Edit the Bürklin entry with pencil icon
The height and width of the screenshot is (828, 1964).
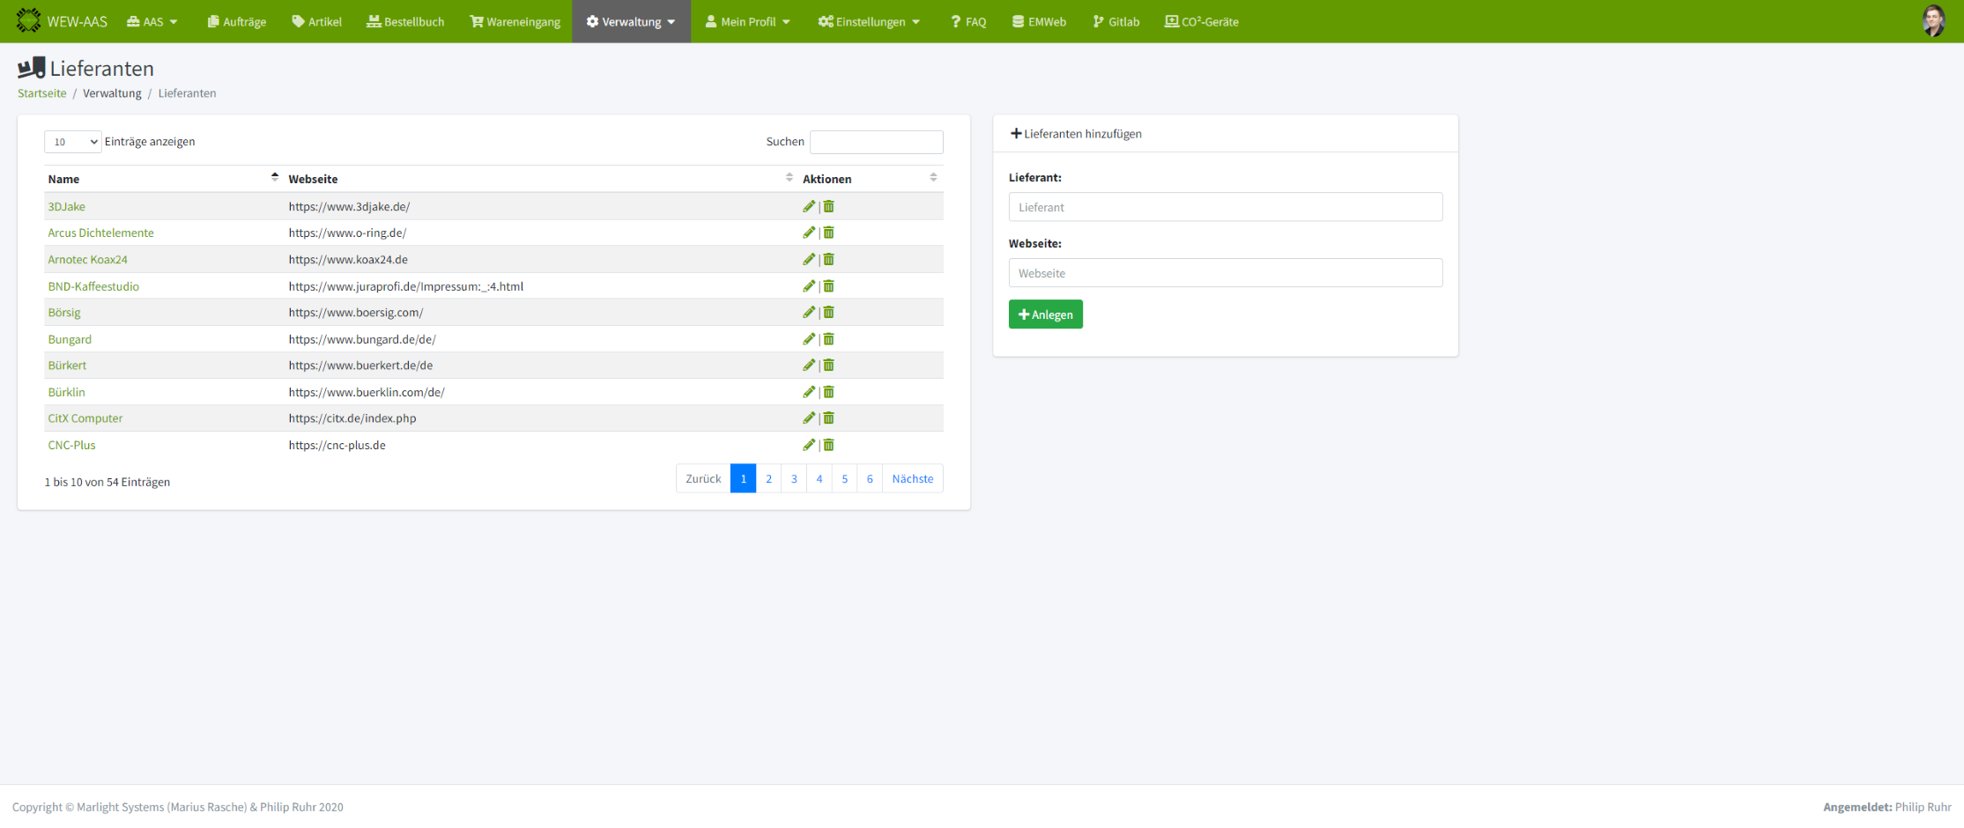[808, 392]
